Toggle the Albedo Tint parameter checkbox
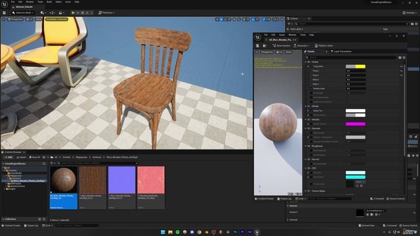Image resolution: width=420 pixels, height=236 pixels. (311, 111)
